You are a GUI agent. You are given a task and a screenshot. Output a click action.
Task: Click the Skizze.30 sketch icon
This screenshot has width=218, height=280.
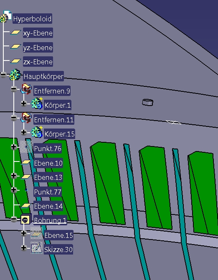37,248
